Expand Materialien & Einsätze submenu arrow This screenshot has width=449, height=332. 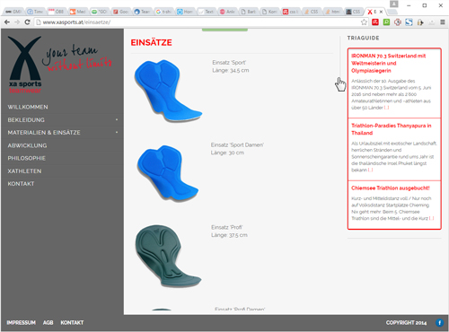pyautogui.click(x=117, y=132)
